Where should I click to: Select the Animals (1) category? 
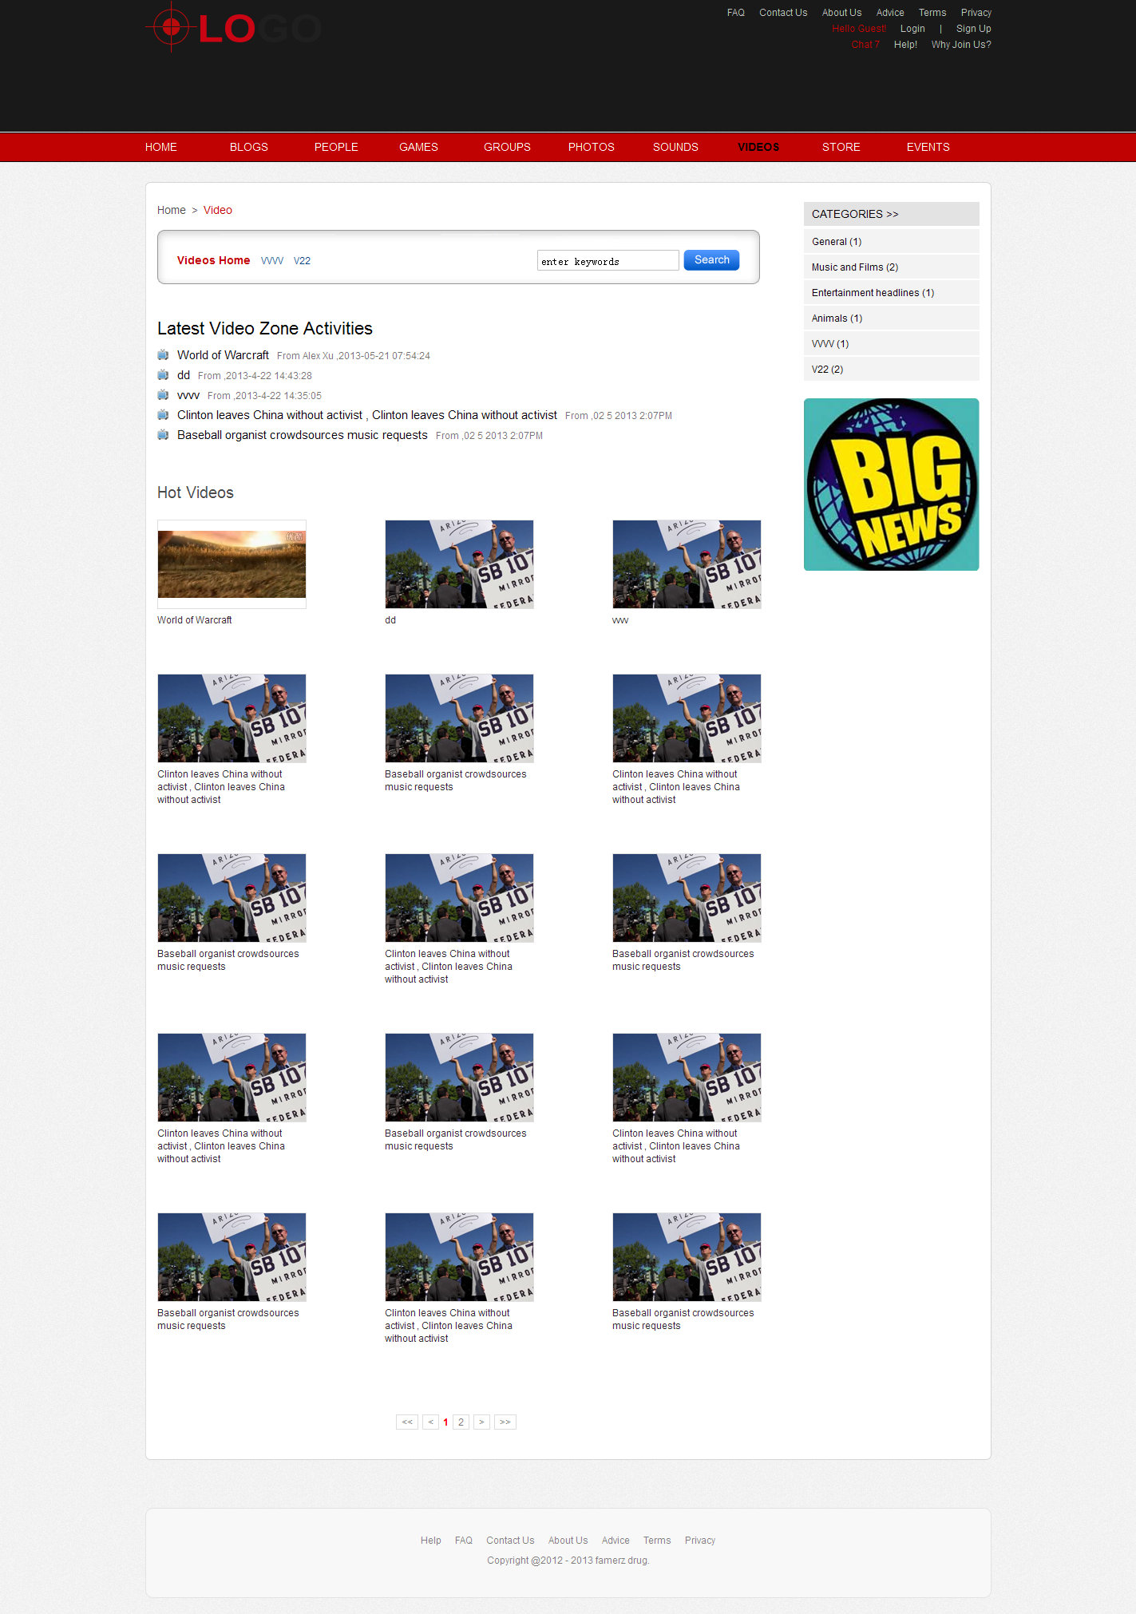pos(891,318)
